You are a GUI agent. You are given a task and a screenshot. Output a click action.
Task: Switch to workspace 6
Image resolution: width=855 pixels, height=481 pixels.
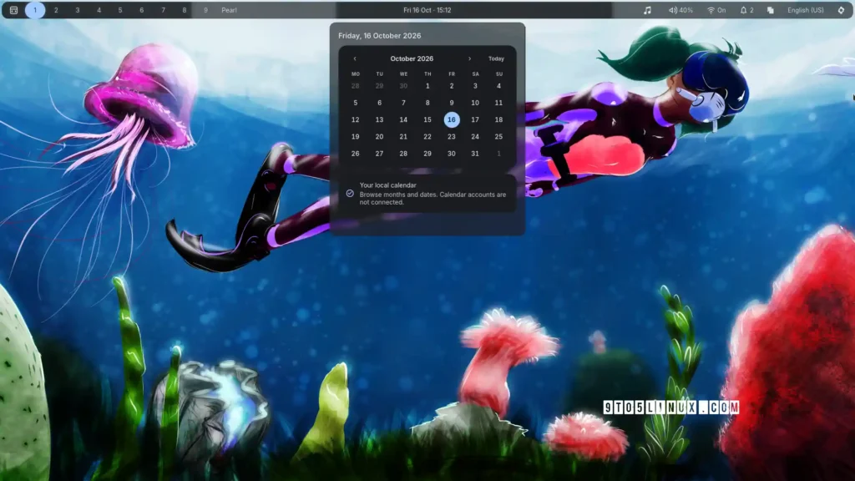pyautogui.click(x=142, y=10)
